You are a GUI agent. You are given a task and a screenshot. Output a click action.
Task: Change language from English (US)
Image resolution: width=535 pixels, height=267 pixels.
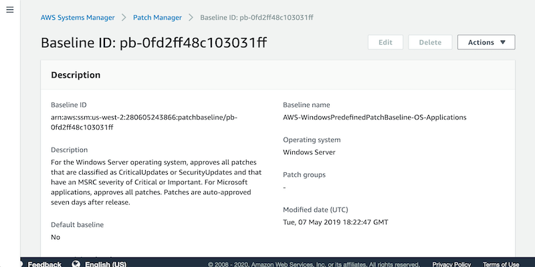(106, 264)
